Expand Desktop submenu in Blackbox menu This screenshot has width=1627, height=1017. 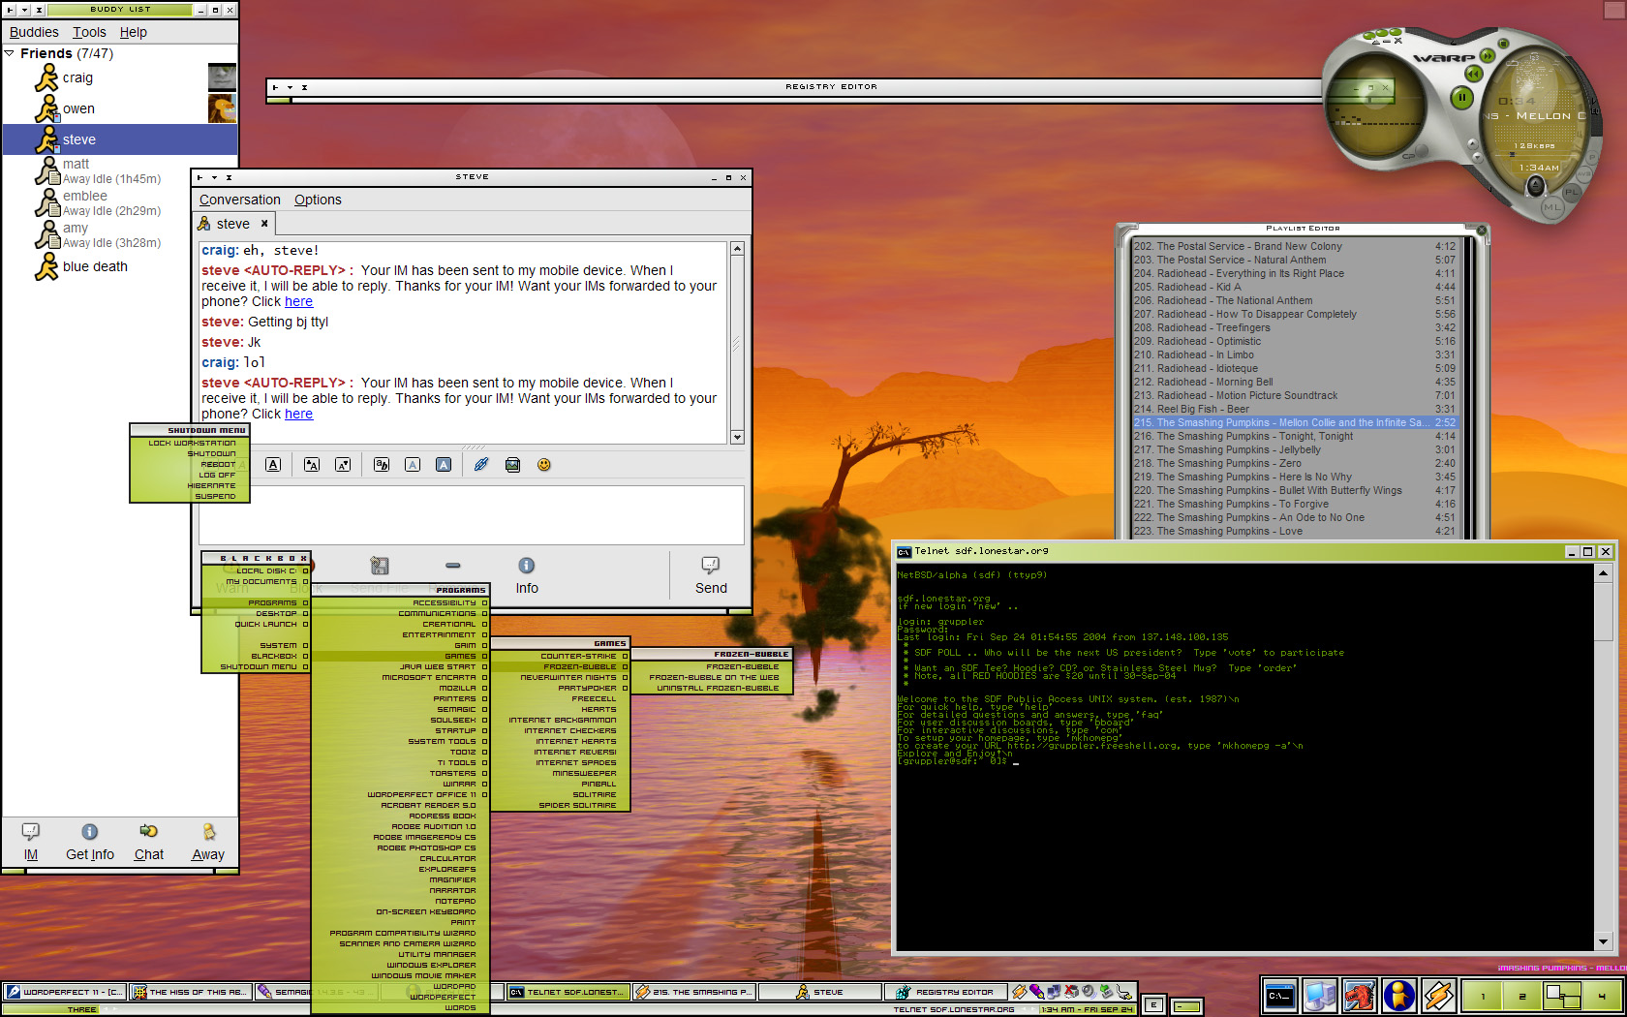pos(256,614)
